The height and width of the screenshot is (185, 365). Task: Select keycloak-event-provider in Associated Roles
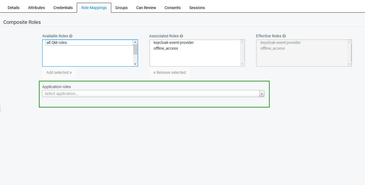pyautogui.click(x=173, y=43)
